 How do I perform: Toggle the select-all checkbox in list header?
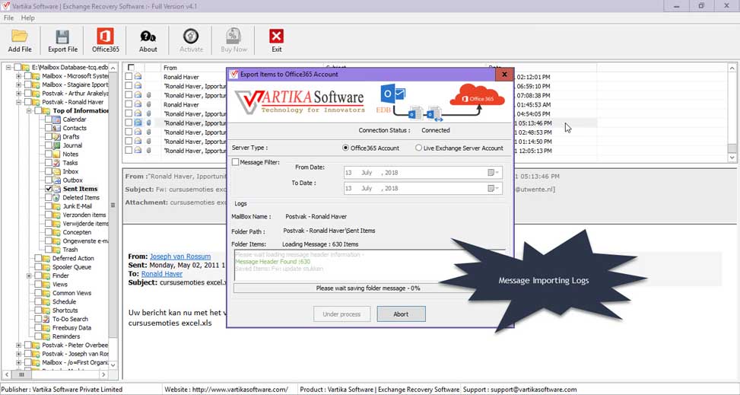pyautogui.click(x=132, y=68)
